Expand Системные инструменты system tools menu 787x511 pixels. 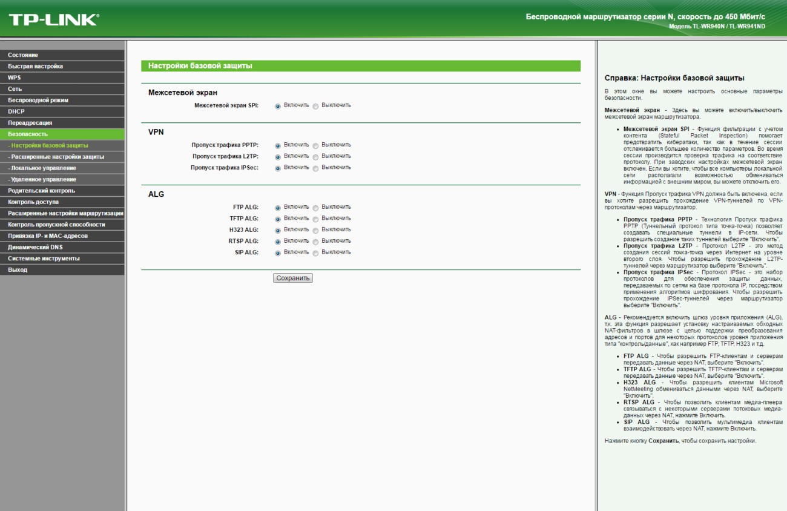point(44,259)
